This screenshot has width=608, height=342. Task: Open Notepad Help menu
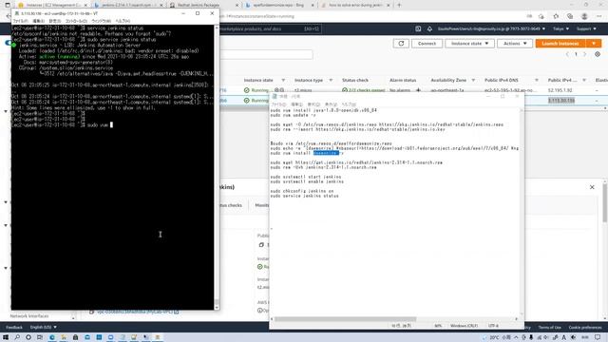click(349, 104)
